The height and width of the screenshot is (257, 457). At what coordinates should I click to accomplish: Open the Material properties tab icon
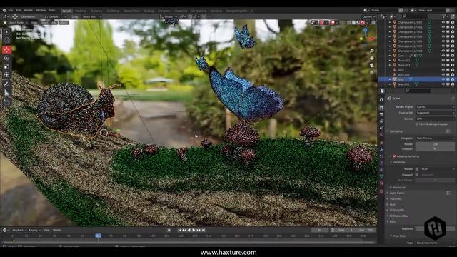coord(382,183)
